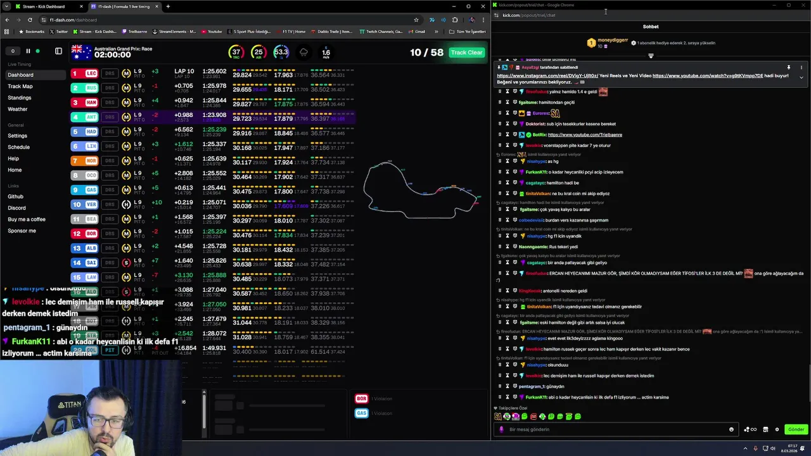
Task: Switch to the f1-dash Formula 1 tab
Action: click(x=124, y=6)
